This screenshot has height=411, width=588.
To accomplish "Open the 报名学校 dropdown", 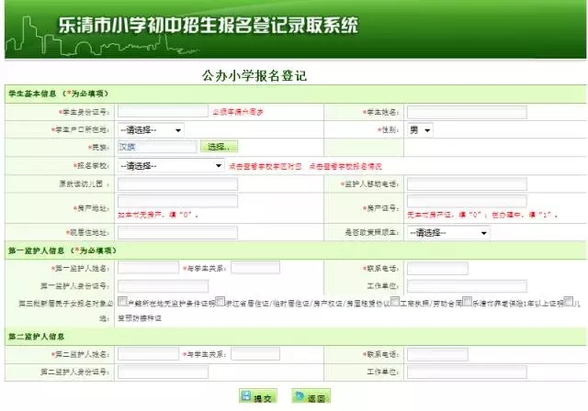I will 171,166.
